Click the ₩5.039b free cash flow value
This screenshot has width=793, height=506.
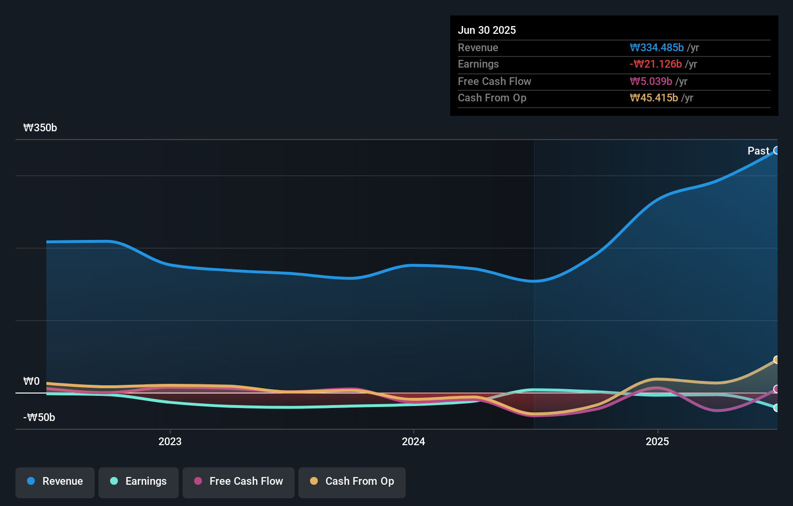point(651,81)
